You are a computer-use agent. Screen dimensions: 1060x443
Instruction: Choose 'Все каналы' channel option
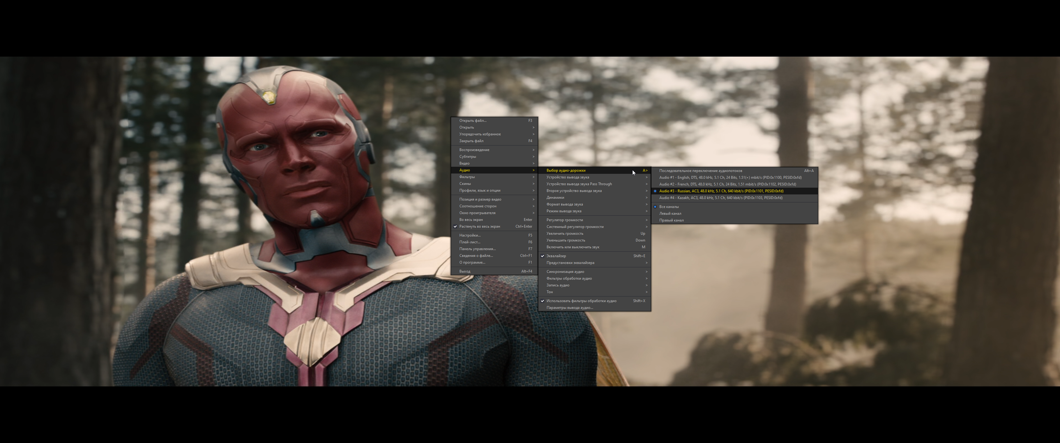click(735, 207)
